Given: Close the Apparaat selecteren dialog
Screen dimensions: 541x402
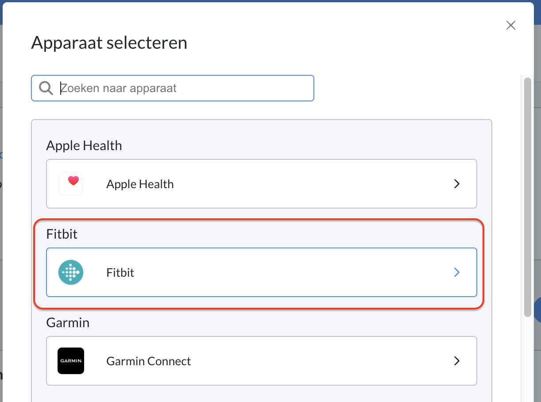Looking at the screenshot, I should [x=511, y=25].
